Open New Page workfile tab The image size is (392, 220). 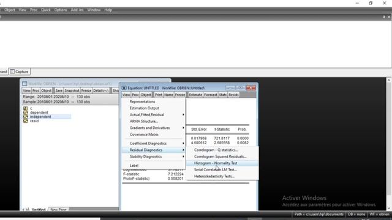click(59, 209)
